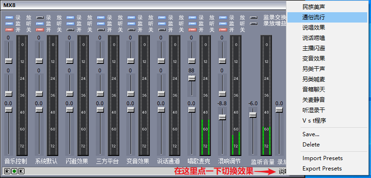Image resolution: width=371 pixels, height=178 pixels.
Task: Click the 混响调节 fader showing -8.8
Action: 222,117
